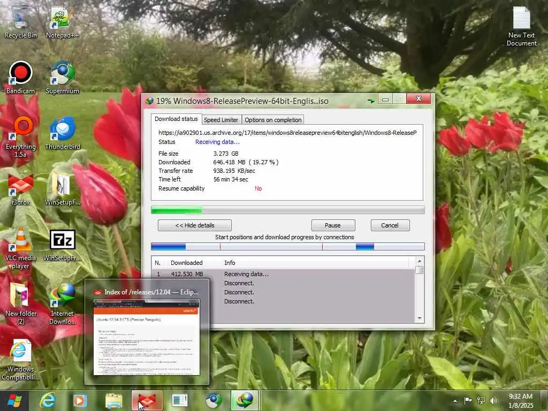The width and height of the screenshot is (548, 411).
Task: Open the New Text Document file
Action: click(521, 27)
